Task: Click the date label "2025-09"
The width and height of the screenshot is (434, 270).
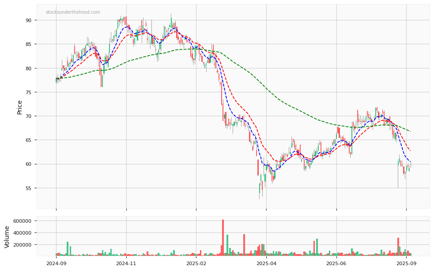Action: (x=406, y=263)
